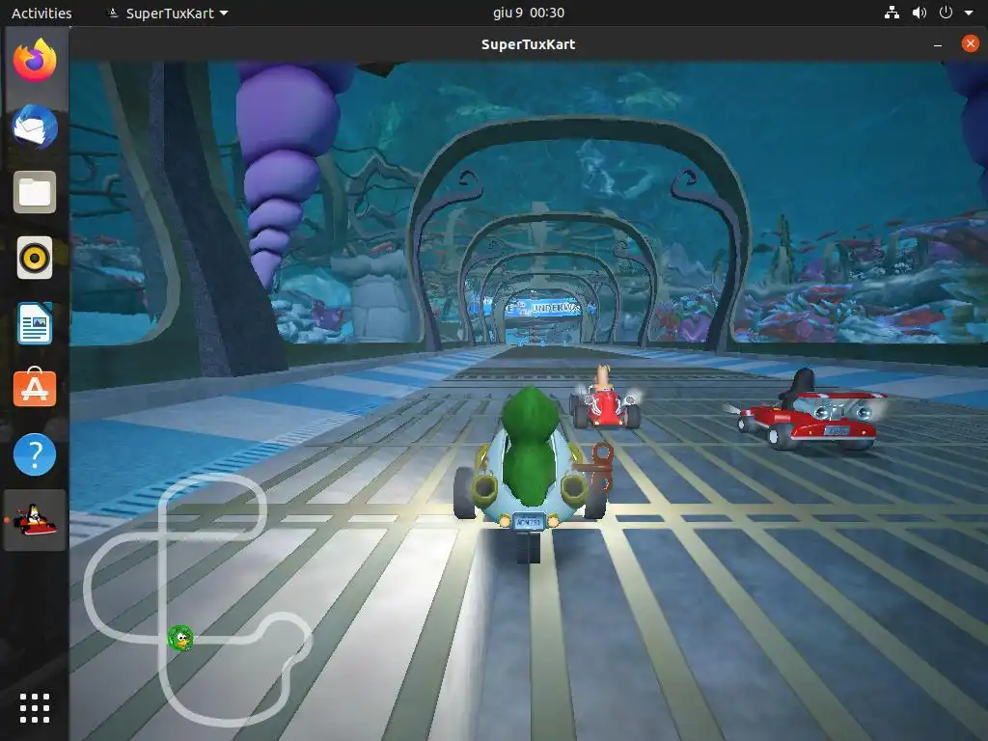The image size is (988, 741).
Task: Close the SuperTuxKart window
Action: pos(970,43)
